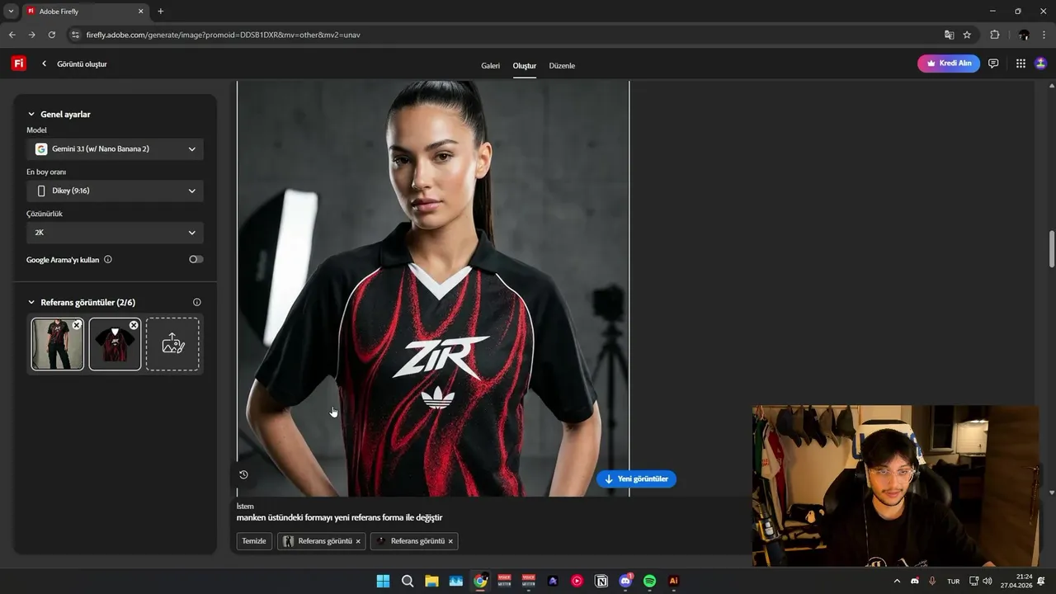Open the Çözünürlük dropdown 2K
Image resolution: width=1056 pixels, height=594 pixels.
click(115, 233)
